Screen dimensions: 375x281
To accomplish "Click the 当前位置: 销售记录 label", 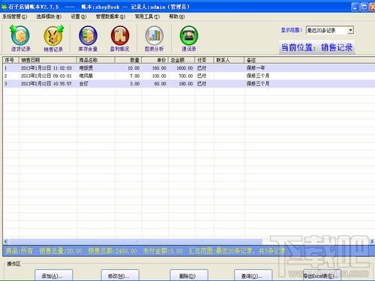I will click(x=316, y=47).
